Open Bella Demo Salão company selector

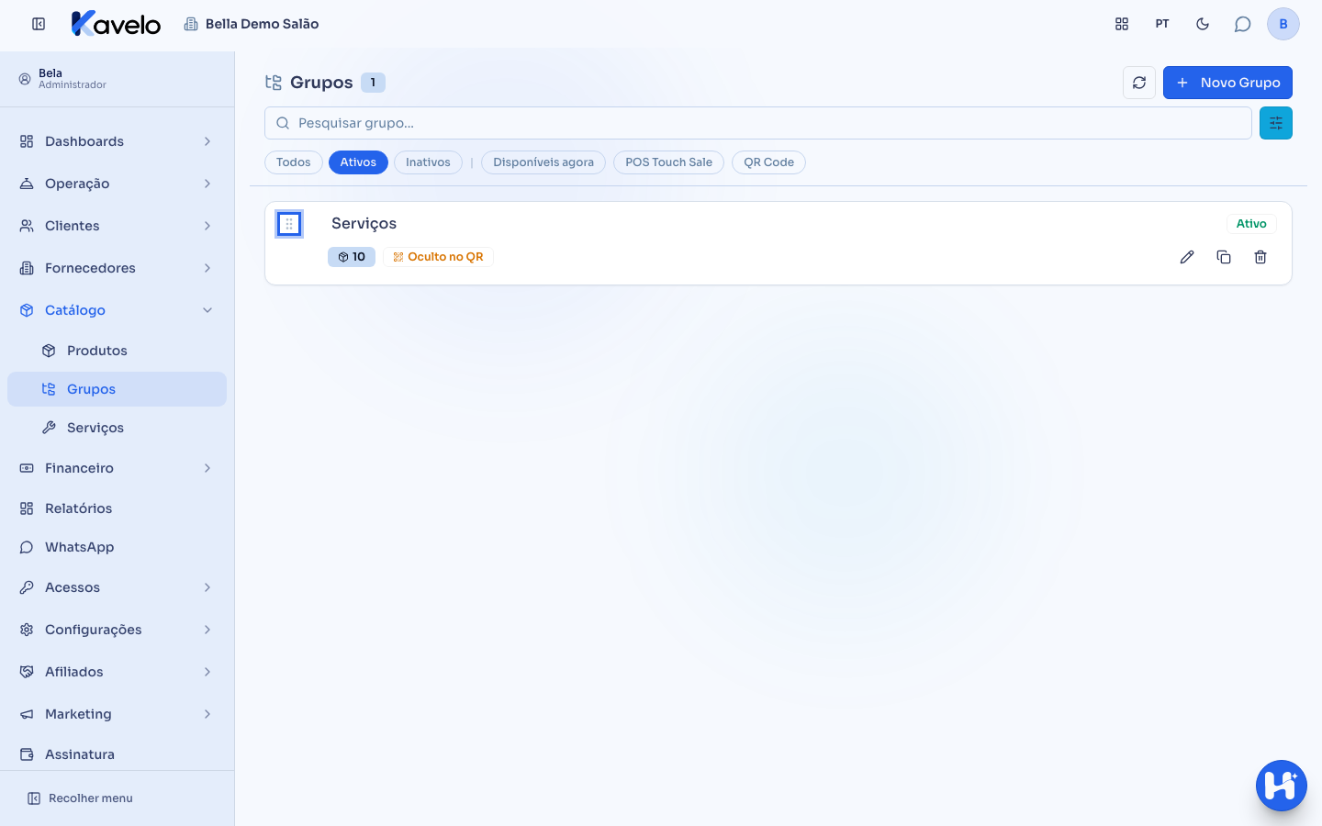click(x=252, y=24)
